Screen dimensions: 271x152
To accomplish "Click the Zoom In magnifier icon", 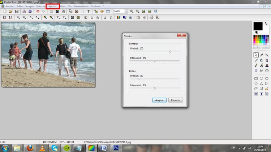I will click(x=132, y=12).
